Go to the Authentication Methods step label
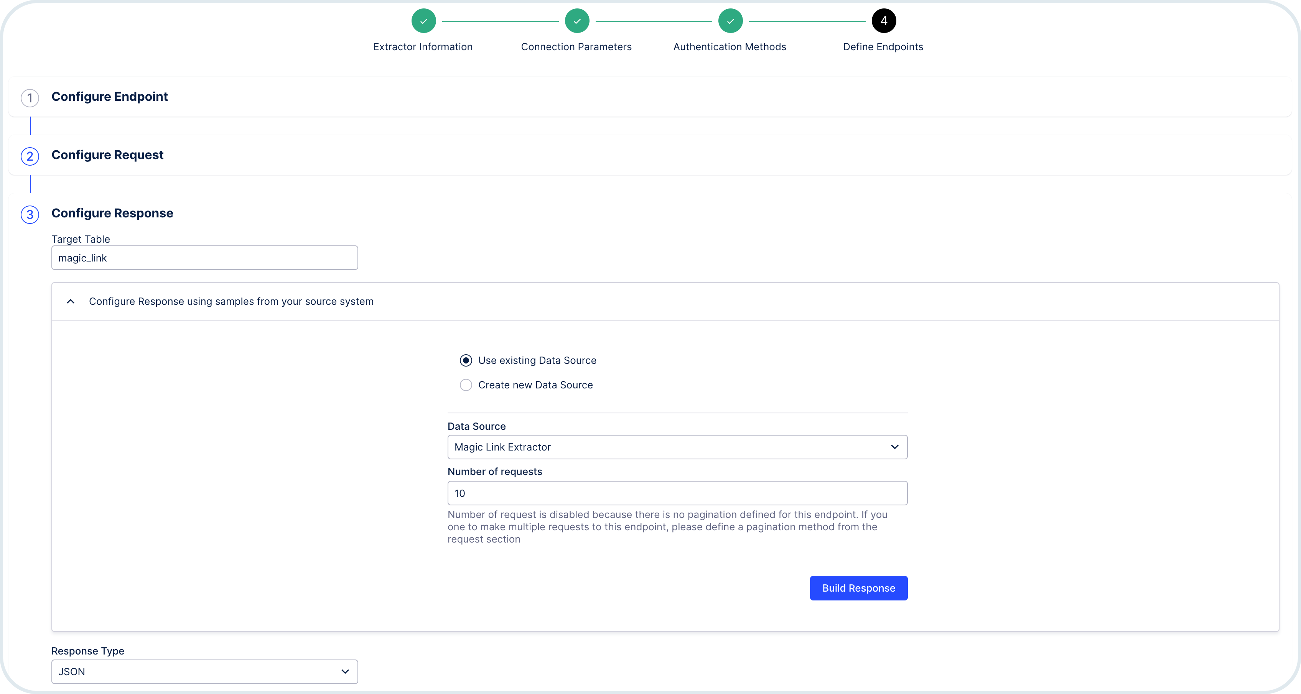1301x694 pixels. [x=730, y=47]
